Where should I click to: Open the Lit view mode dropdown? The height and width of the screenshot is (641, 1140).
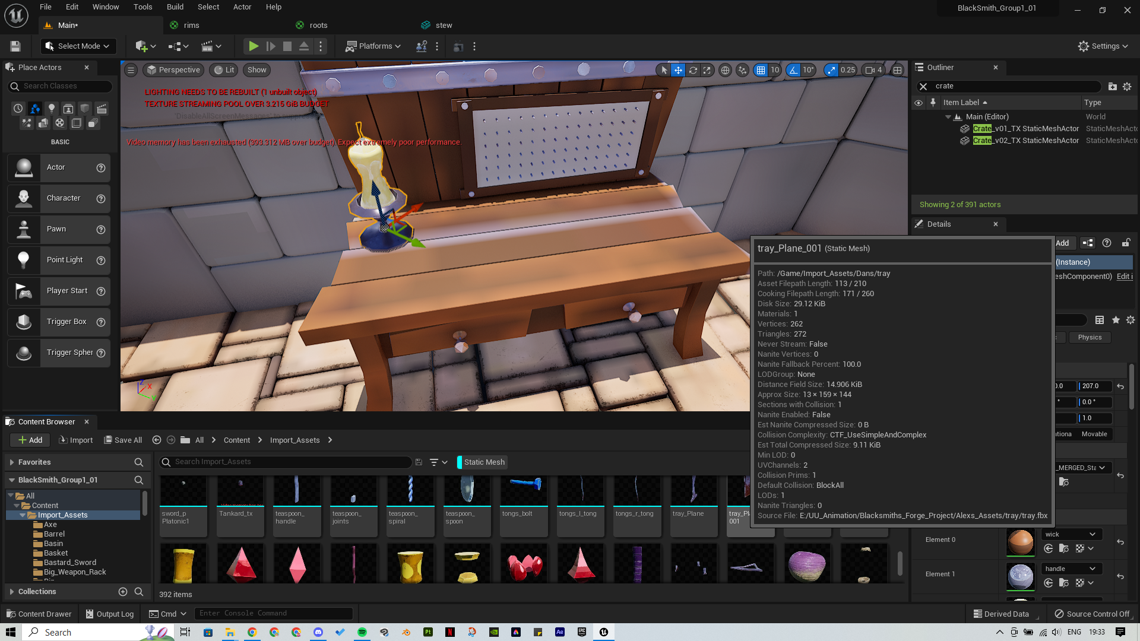(224, 70)
